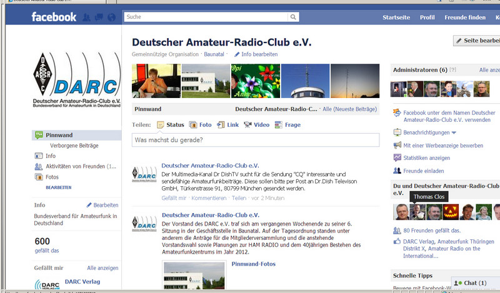
Task: Click the Facebook logo
Action: click(54, 17)
